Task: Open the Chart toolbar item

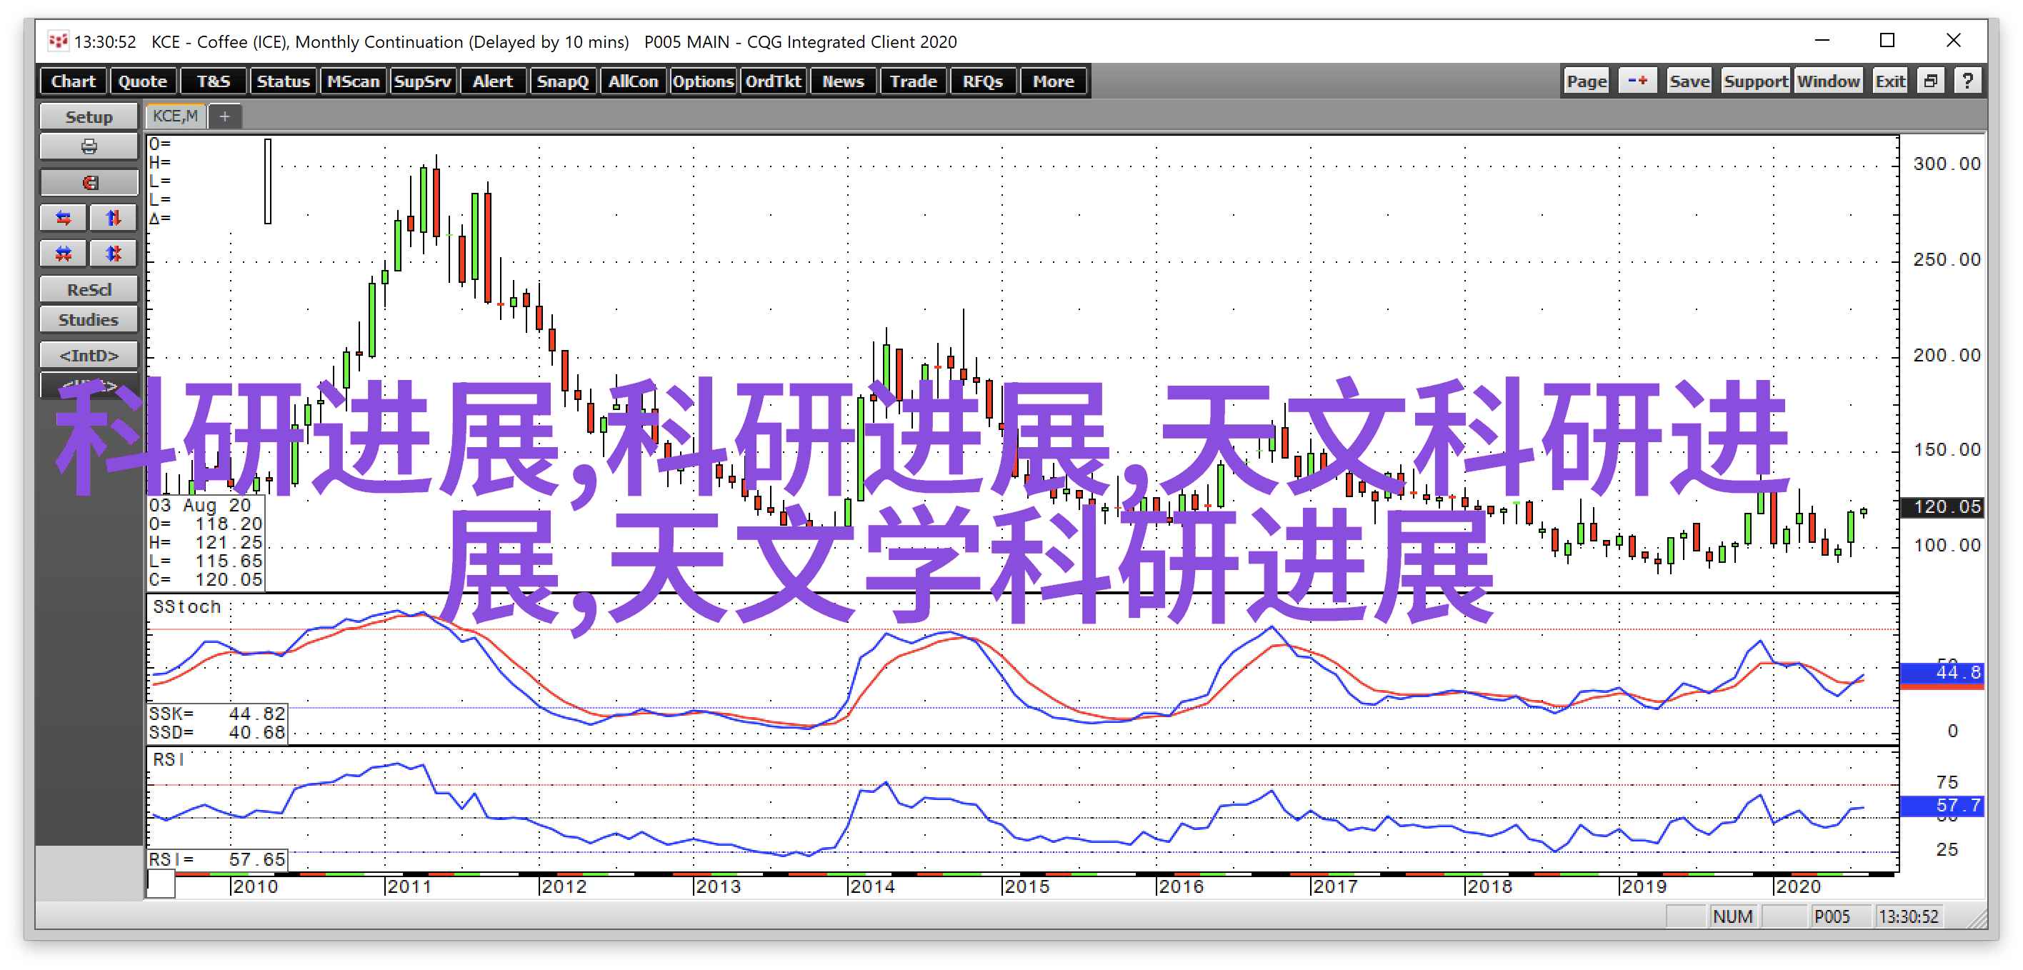Action: coord(73,81)
